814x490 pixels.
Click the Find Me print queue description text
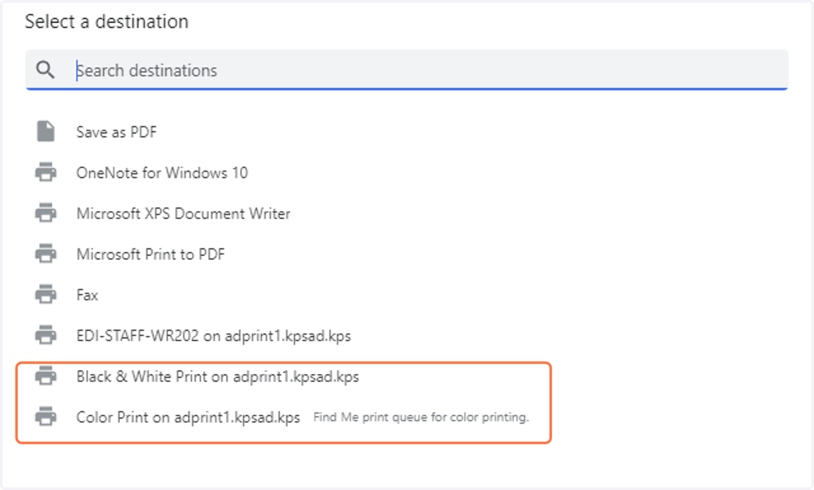pyautogui.click(x=421, y=417)
